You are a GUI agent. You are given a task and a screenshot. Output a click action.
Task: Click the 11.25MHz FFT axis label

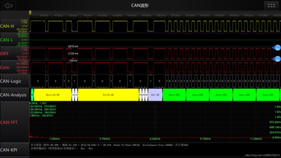256,139
